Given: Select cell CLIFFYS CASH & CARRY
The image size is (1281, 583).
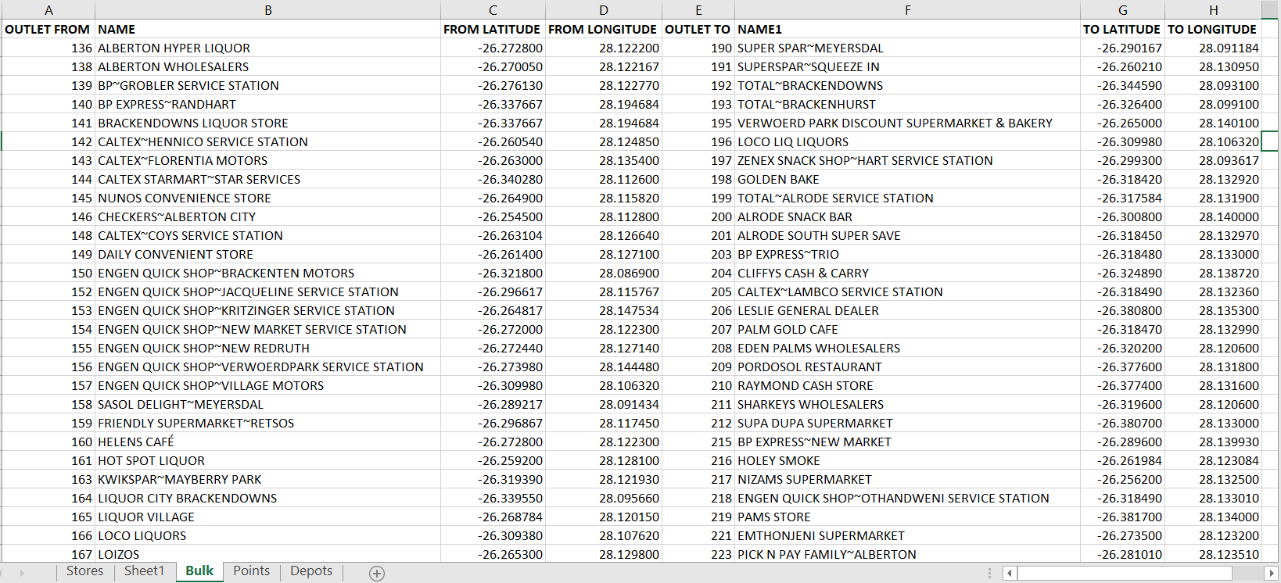Looking at the screenshot, I should (x=907, y=273).
